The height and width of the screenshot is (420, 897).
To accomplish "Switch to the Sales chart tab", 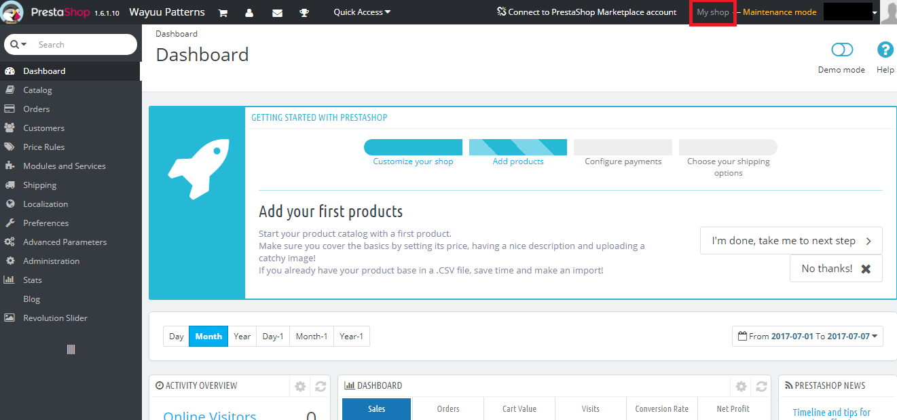I will coord(377,409).
